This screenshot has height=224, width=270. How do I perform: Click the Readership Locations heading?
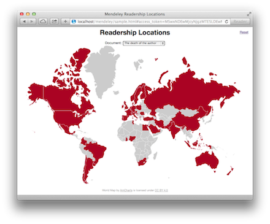135,33
